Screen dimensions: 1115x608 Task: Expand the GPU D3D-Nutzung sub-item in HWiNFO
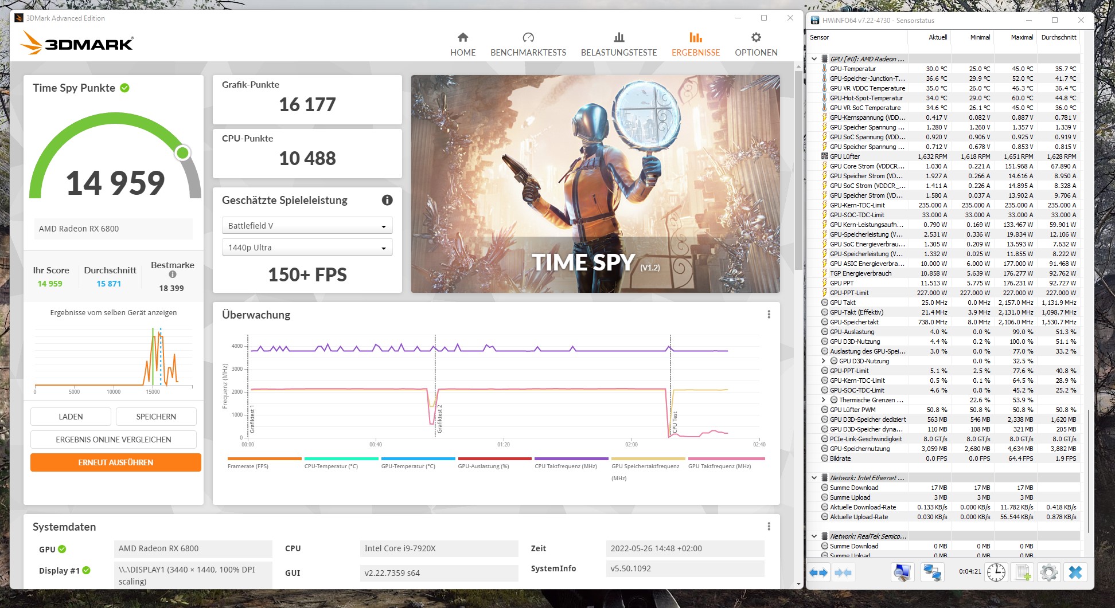(x=824, y=361)
